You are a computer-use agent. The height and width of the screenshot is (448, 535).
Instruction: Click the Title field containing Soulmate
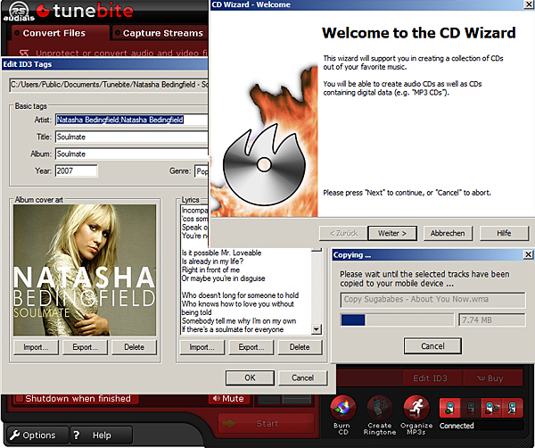click(132, 137)
